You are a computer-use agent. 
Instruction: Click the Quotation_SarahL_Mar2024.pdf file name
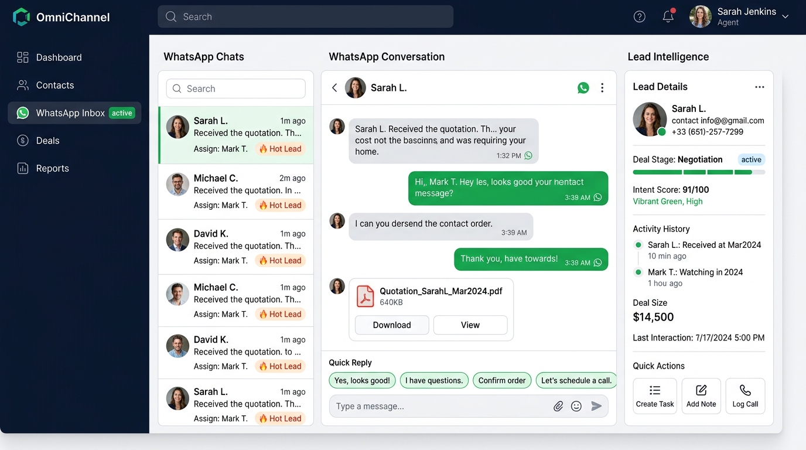pyautogui.click(x=441, y=291)
